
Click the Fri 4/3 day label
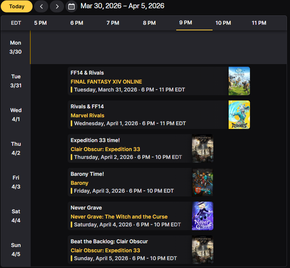[16, 182]
